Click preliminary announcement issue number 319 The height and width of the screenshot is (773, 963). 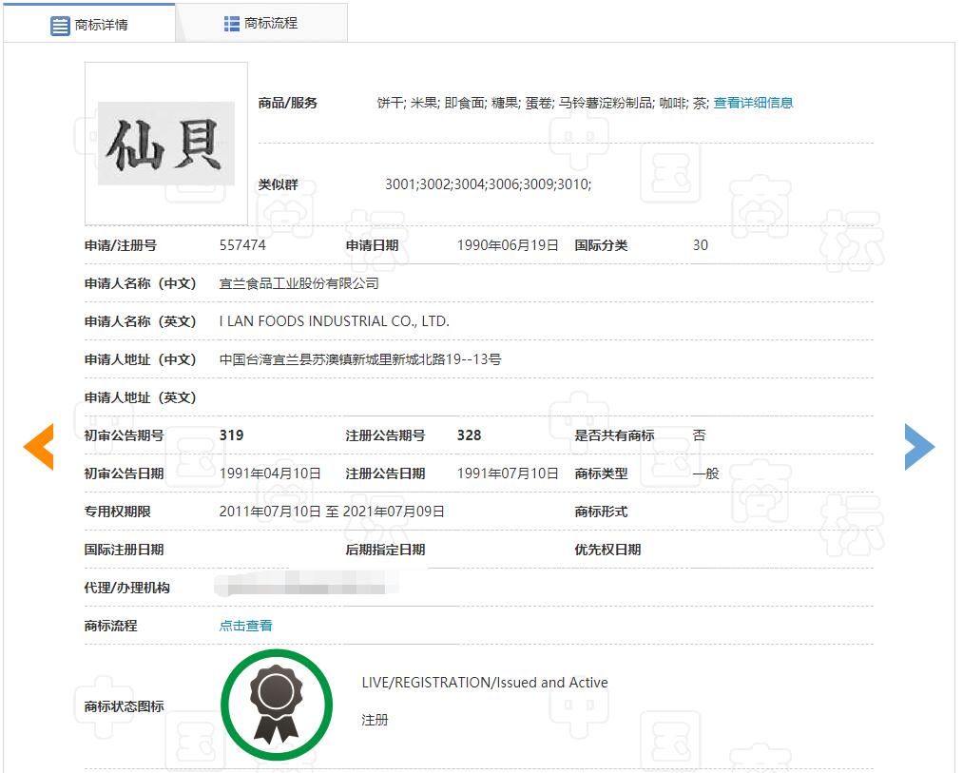232,435
